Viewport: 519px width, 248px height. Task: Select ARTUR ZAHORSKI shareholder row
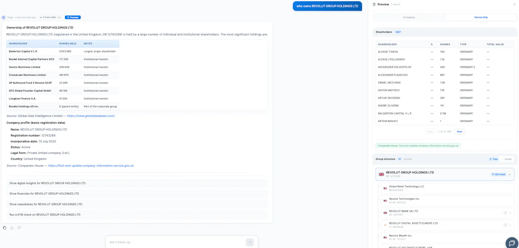[445, 98]
